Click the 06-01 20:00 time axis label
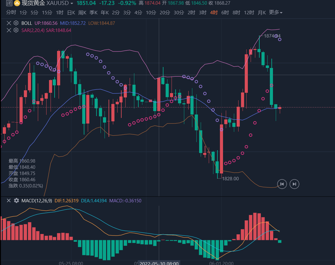This screenshot has width=335, height=265. [221, 263]
